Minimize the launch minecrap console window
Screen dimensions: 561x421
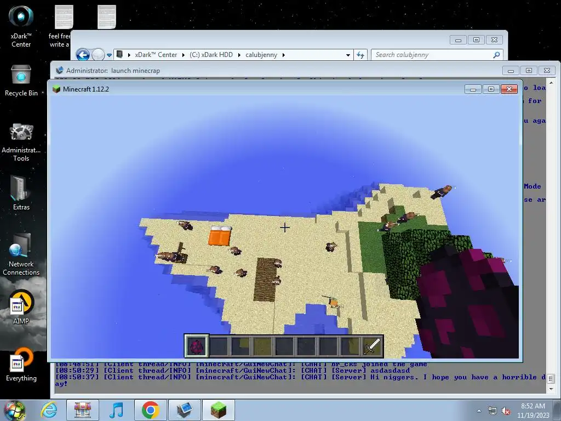[511, 71]
